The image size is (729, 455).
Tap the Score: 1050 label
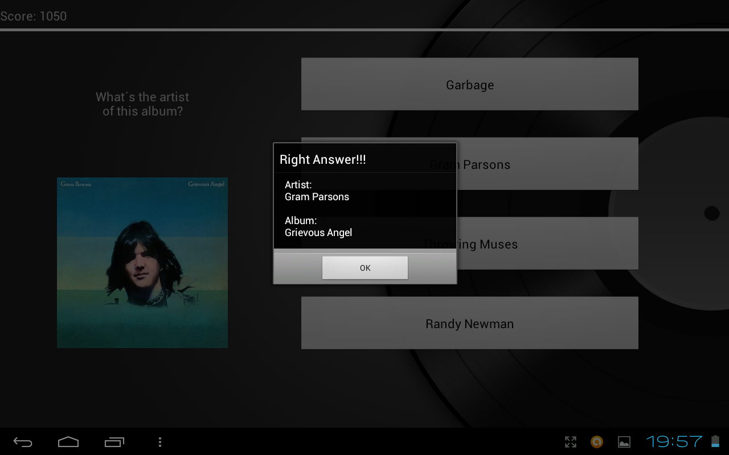pos(34,16)
